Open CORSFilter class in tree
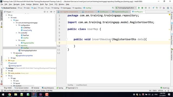Viewport: 173px width, 97px height. tap(27, 28)
